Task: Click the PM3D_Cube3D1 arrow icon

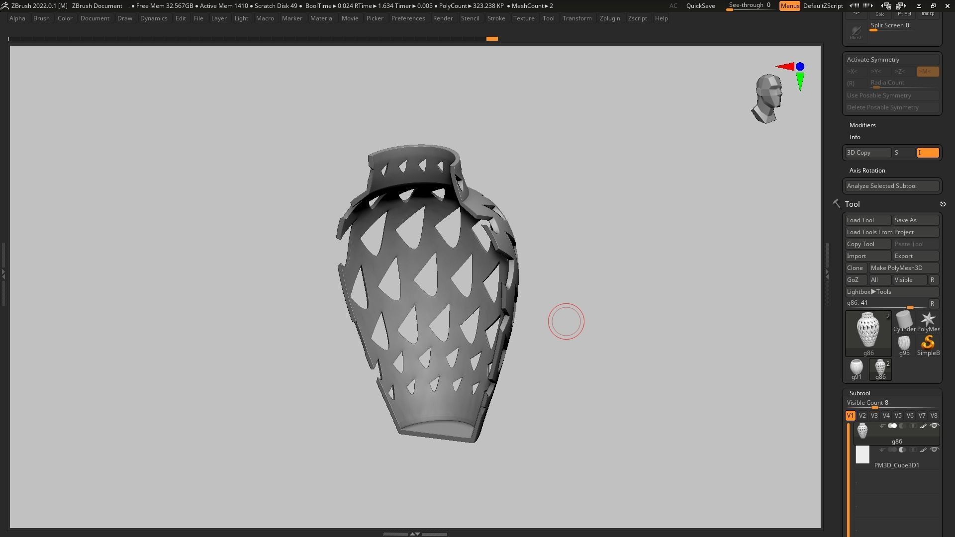Action: coord(882,450)
